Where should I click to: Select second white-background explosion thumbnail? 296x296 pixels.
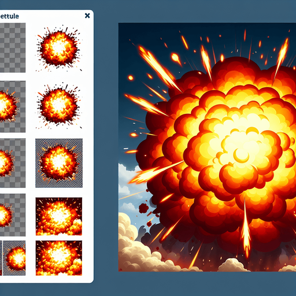point(59,106)
